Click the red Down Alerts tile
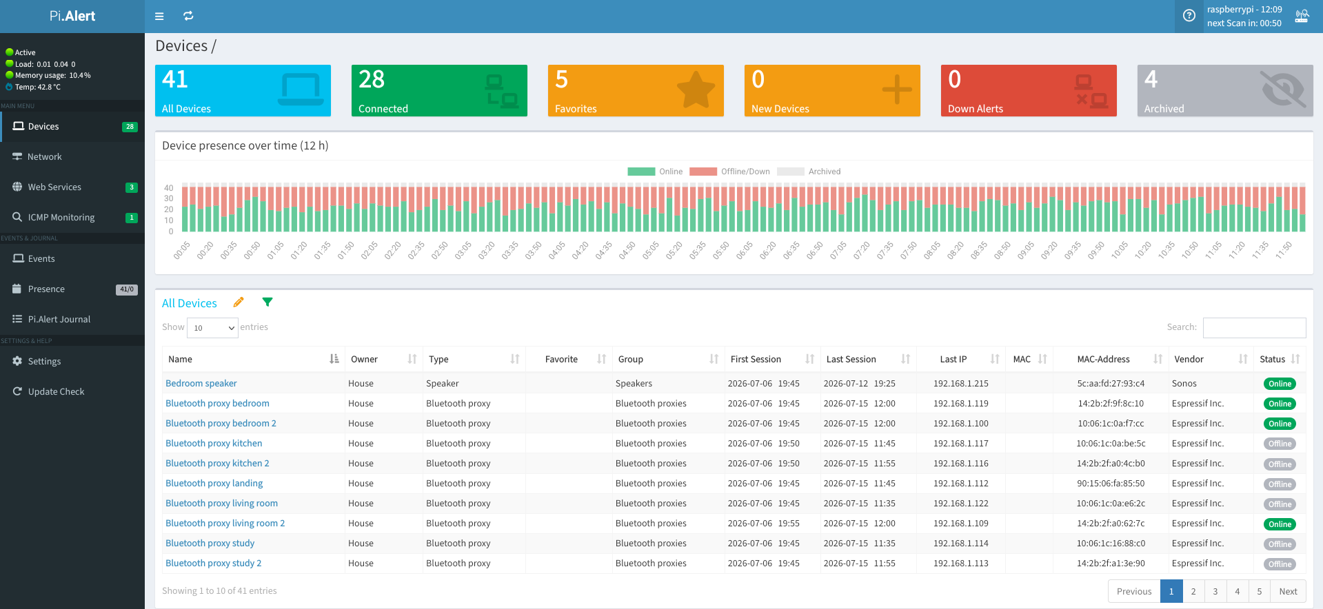This screenshot has height=609, width=1323. coord(1029,90)
